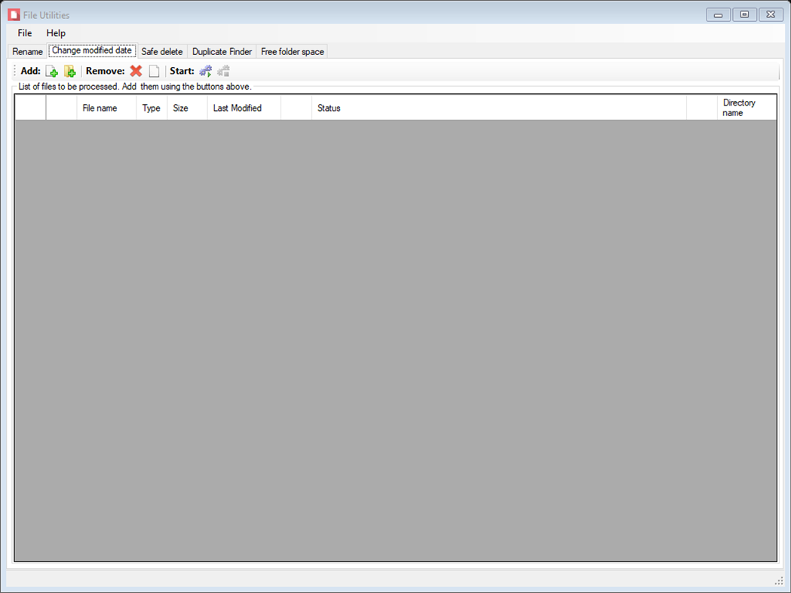Click the Last Modified column header
Screen dimensions: 791x593
[237, 108]
